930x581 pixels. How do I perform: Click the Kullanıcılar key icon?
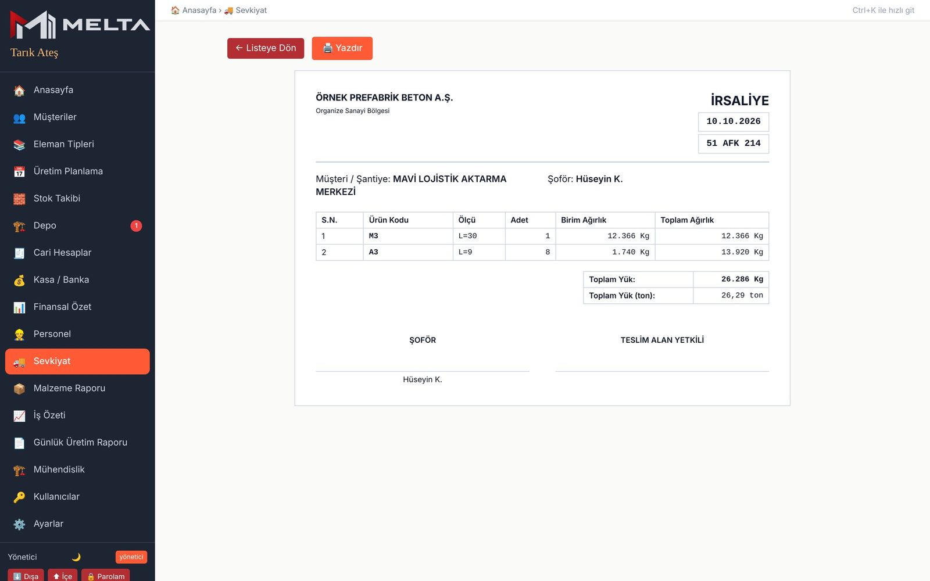pos(19,497)
